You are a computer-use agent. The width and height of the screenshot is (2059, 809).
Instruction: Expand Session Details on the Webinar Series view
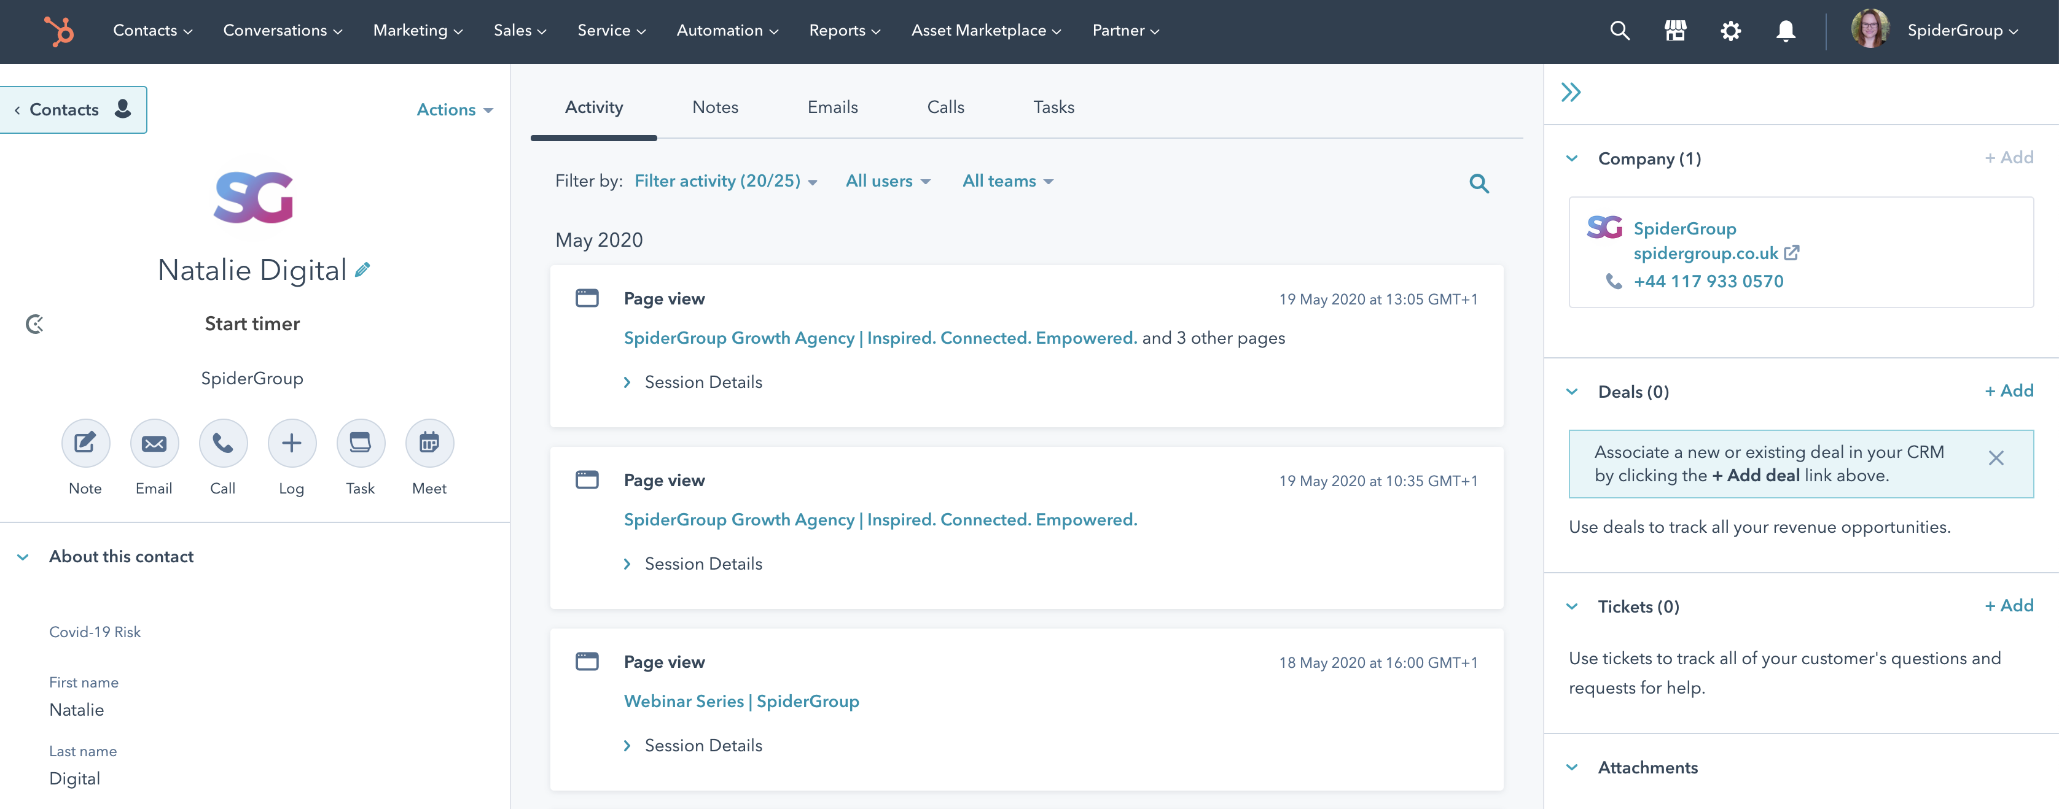pyautogui.click(x=692, y=745)
